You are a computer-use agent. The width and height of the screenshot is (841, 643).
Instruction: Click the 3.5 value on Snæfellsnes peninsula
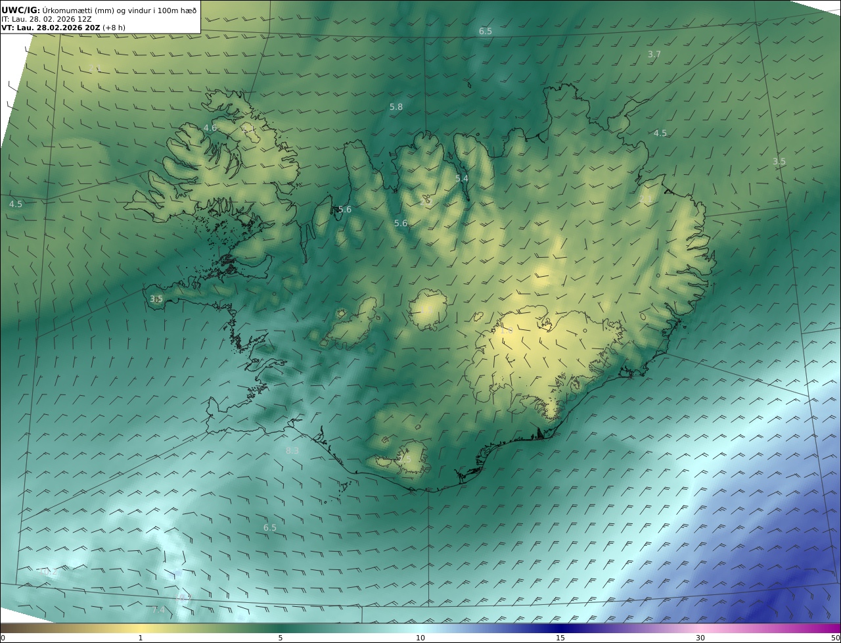click(156, 298)
